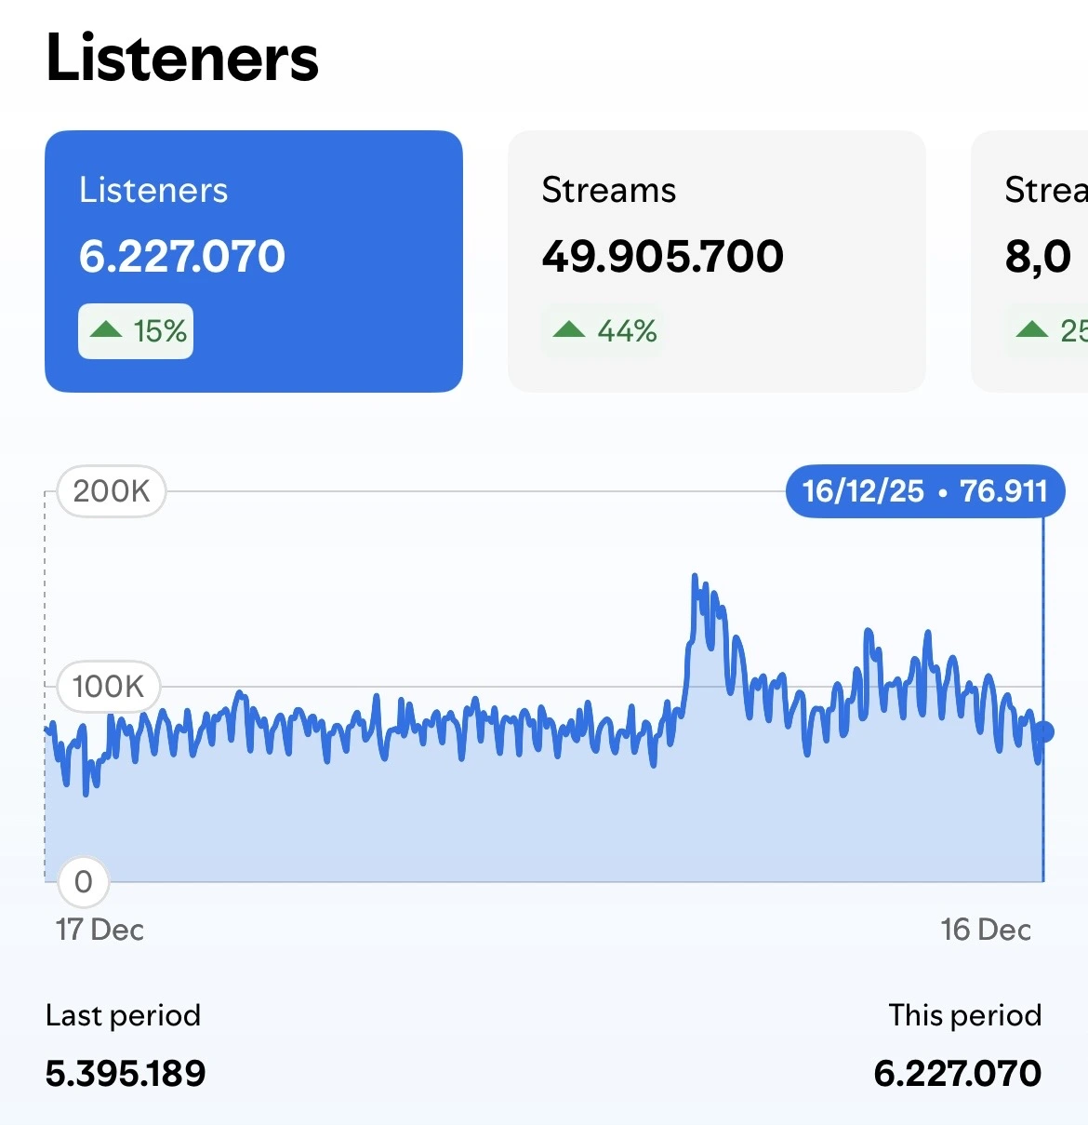The width and height of the screenshot is (1088, 1125).
Task: Click the 44% increase badge under Streams
Action: (604, 331)
